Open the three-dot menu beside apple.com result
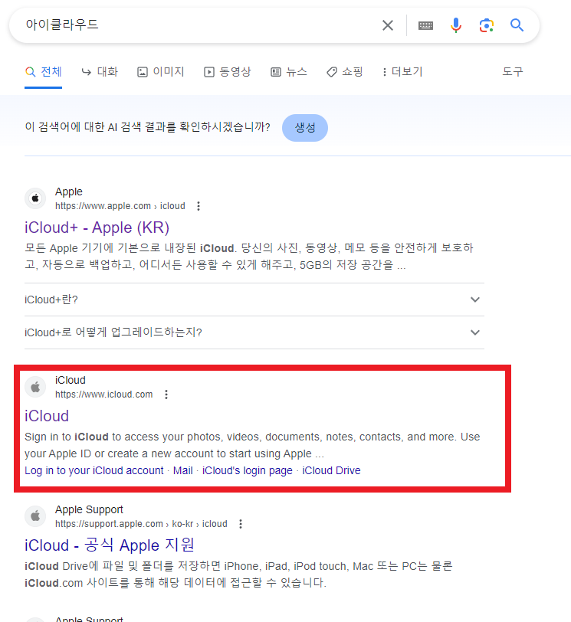This screenshot has height=622, width=571. [x=199, y=206]
